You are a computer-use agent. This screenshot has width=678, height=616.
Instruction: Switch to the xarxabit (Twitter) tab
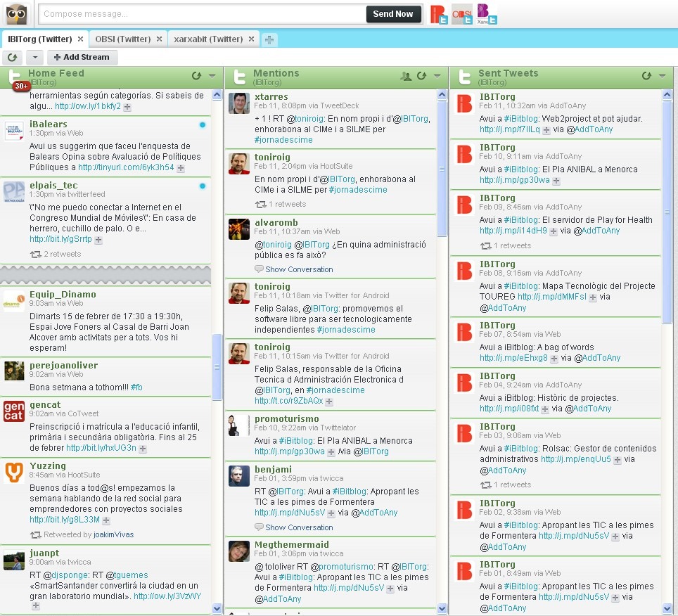(208, 39)
